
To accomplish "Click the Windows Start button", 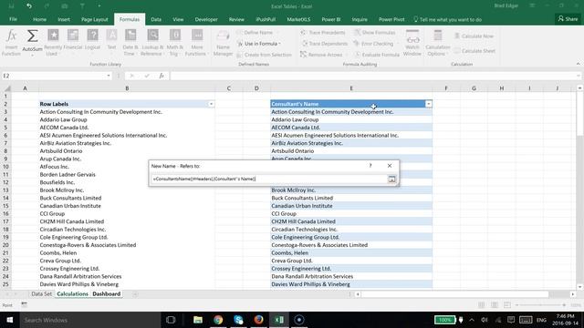I will tap(10, 320).
